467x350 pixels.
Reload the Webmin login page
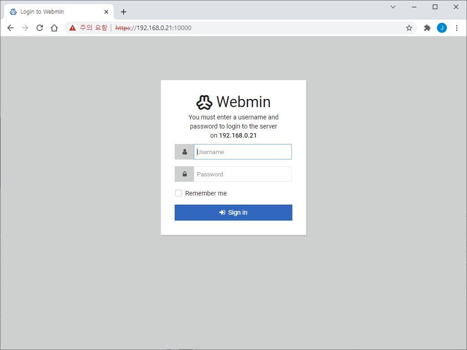pyautogui.click(x=40, y=28)
